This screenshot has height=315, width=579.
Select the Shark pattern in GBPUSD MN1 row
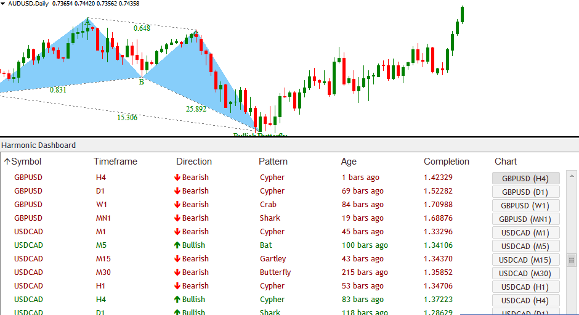tap(270, 218)
